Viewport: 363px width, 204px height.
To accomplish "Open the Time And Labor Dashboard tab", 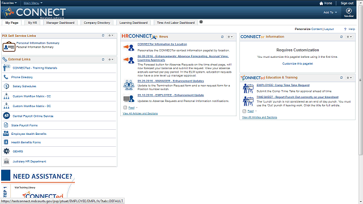I will (176, 23).
